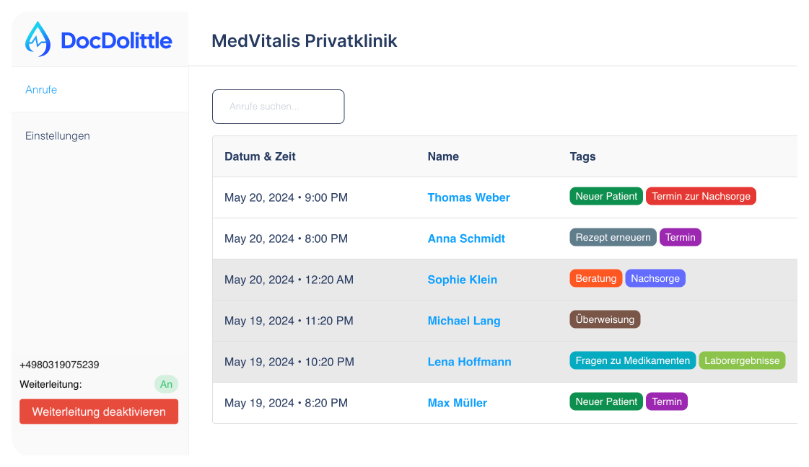Open Michael Lang's call details

pyautogui.click(x=463, y=321)
